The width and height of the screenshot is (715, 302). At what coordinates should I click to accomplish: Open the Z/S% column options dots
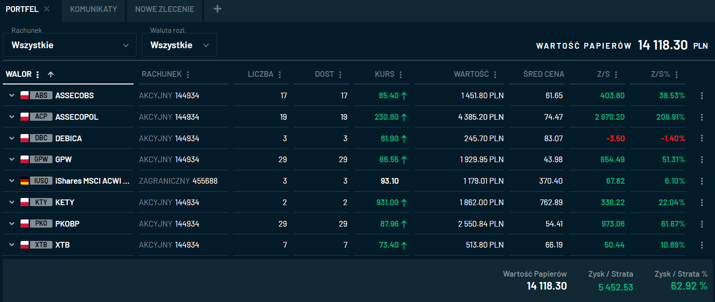pyautogui.click(x=676, y=74)
